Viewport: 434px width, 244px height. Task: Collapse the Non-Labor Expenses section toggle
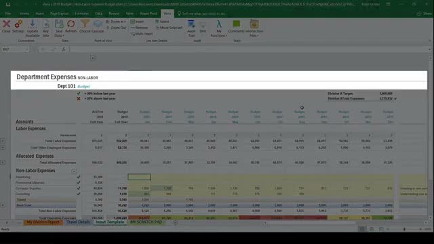coord(74,171)
